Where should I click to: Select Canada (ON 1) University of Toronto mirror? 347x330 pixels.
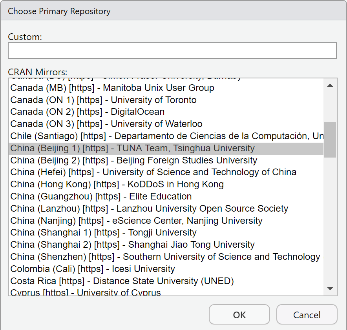tap(103, 100)
